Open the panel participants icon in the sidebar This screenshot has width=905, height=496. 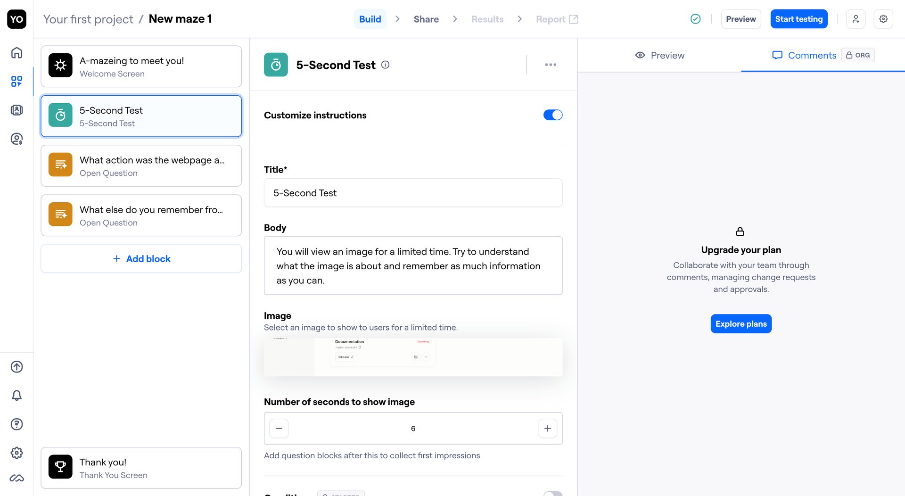pyautogui.click(x=16, y=110)
